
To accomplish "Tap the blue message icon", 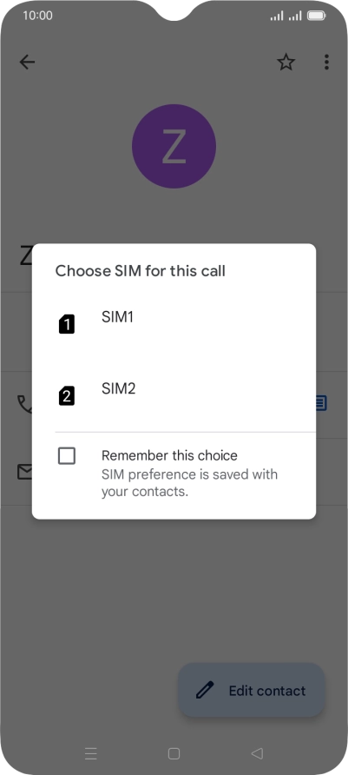I will coord(321,403).
